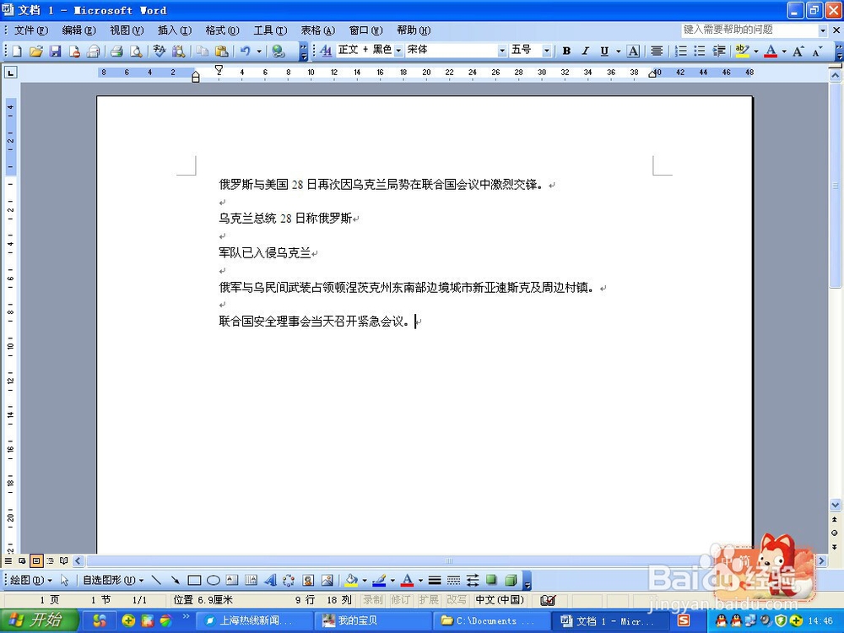Open a file with the folder icon
This screenshot has height=633, width=844.
click(36, 51)
